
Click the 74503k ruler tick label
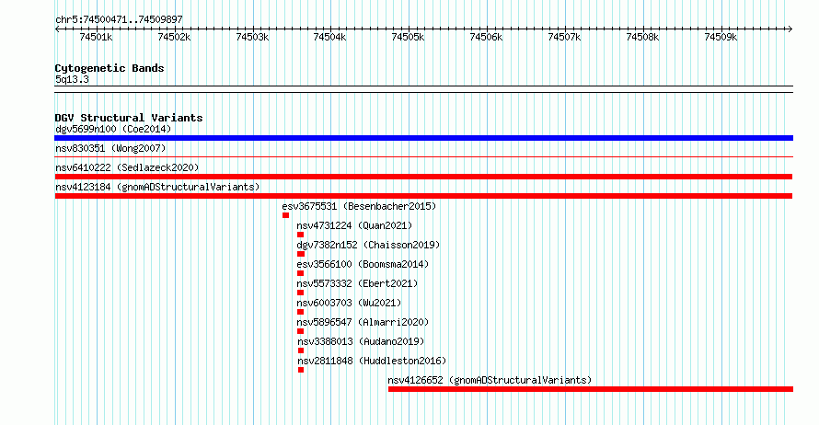tap(252, 37)
